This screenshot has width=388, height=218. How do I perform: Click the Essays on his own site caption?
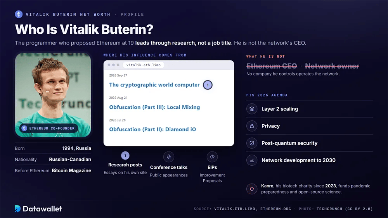point(125,173)
